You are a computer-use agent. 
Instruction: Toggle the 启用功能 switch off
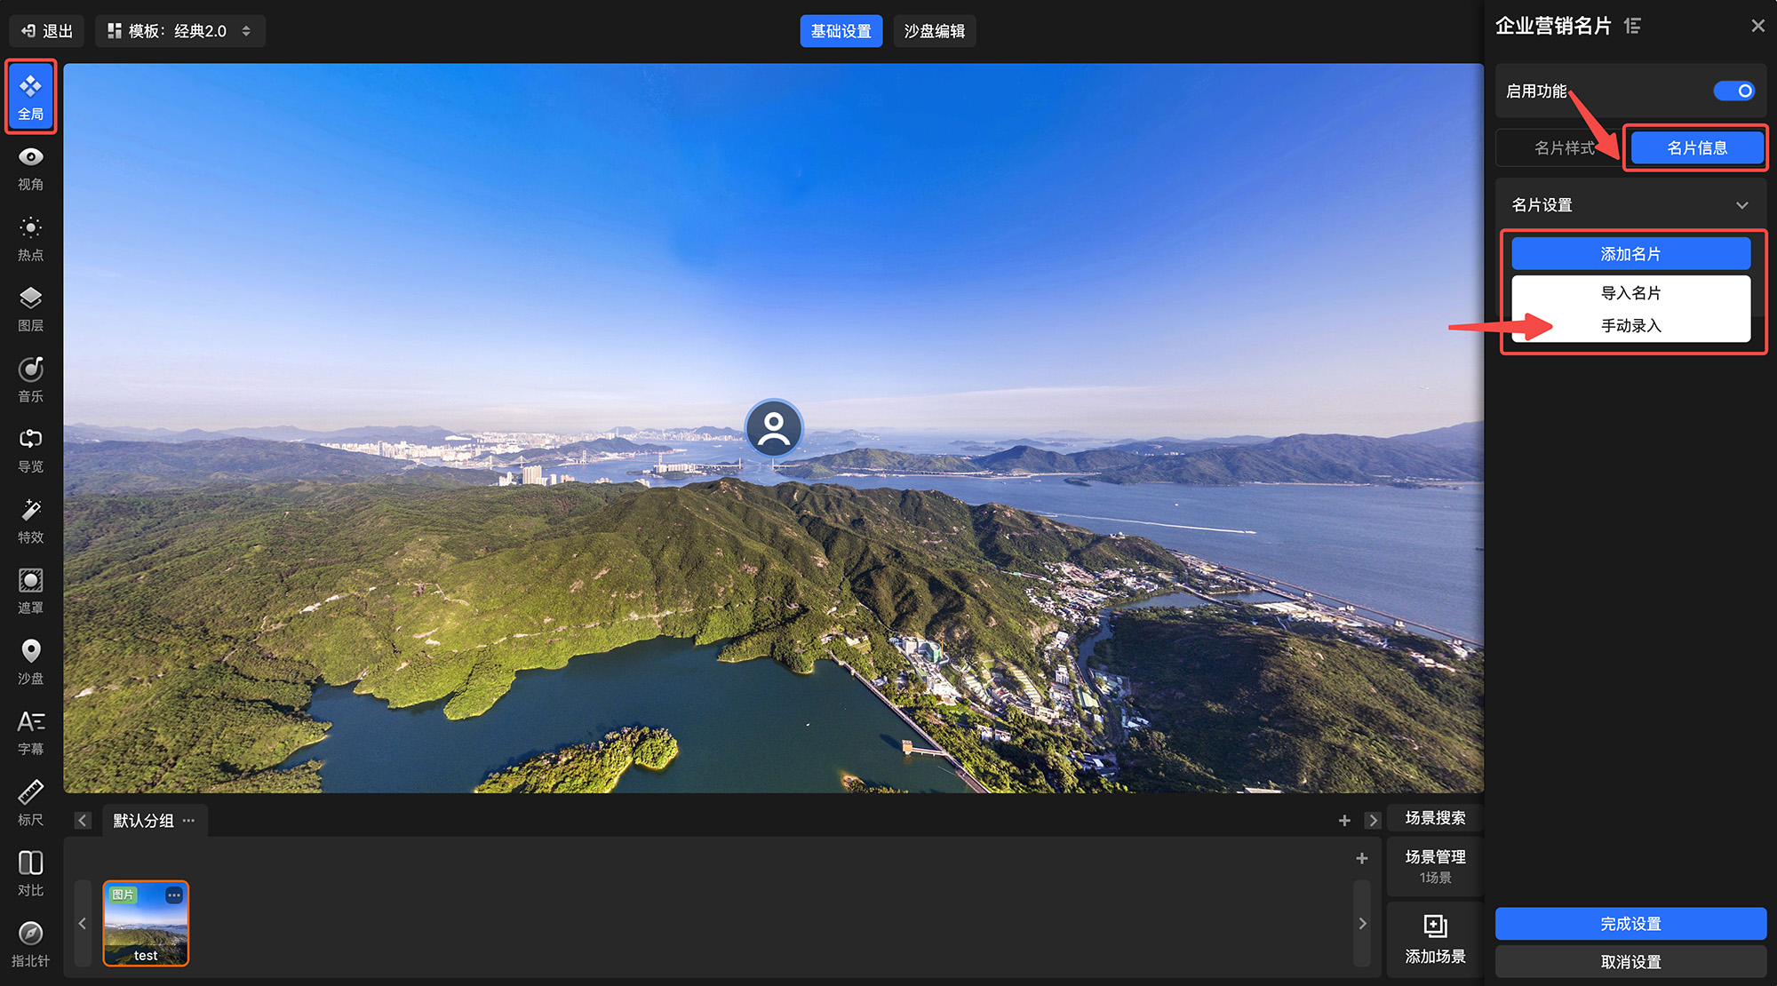pyautogui.click(x=1733, y=91)
